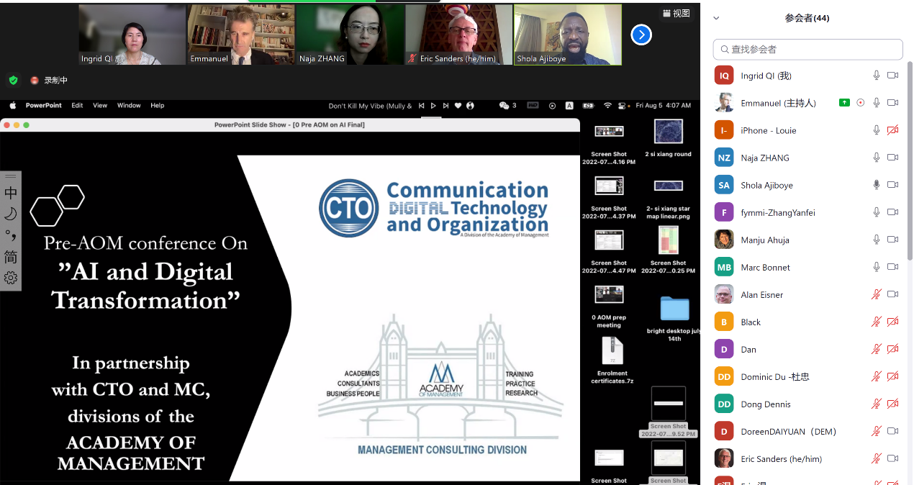Open the Window menu
The image size is (914, 485).
coord(129,106)
